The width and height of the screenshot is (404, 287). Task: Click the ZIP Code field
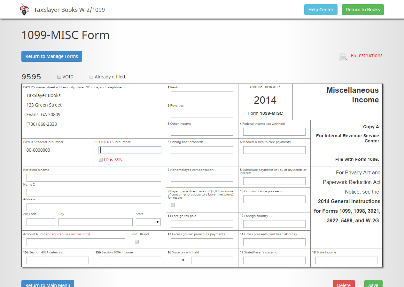pyautogui.click(x=41, y=222)
